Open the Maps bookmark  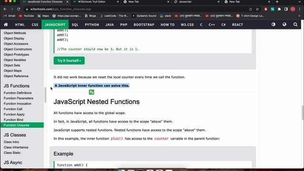43,16
